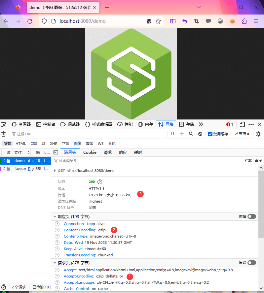
Task: Switch to 查看器 inspector tab
Action: (x=21, y=124)
